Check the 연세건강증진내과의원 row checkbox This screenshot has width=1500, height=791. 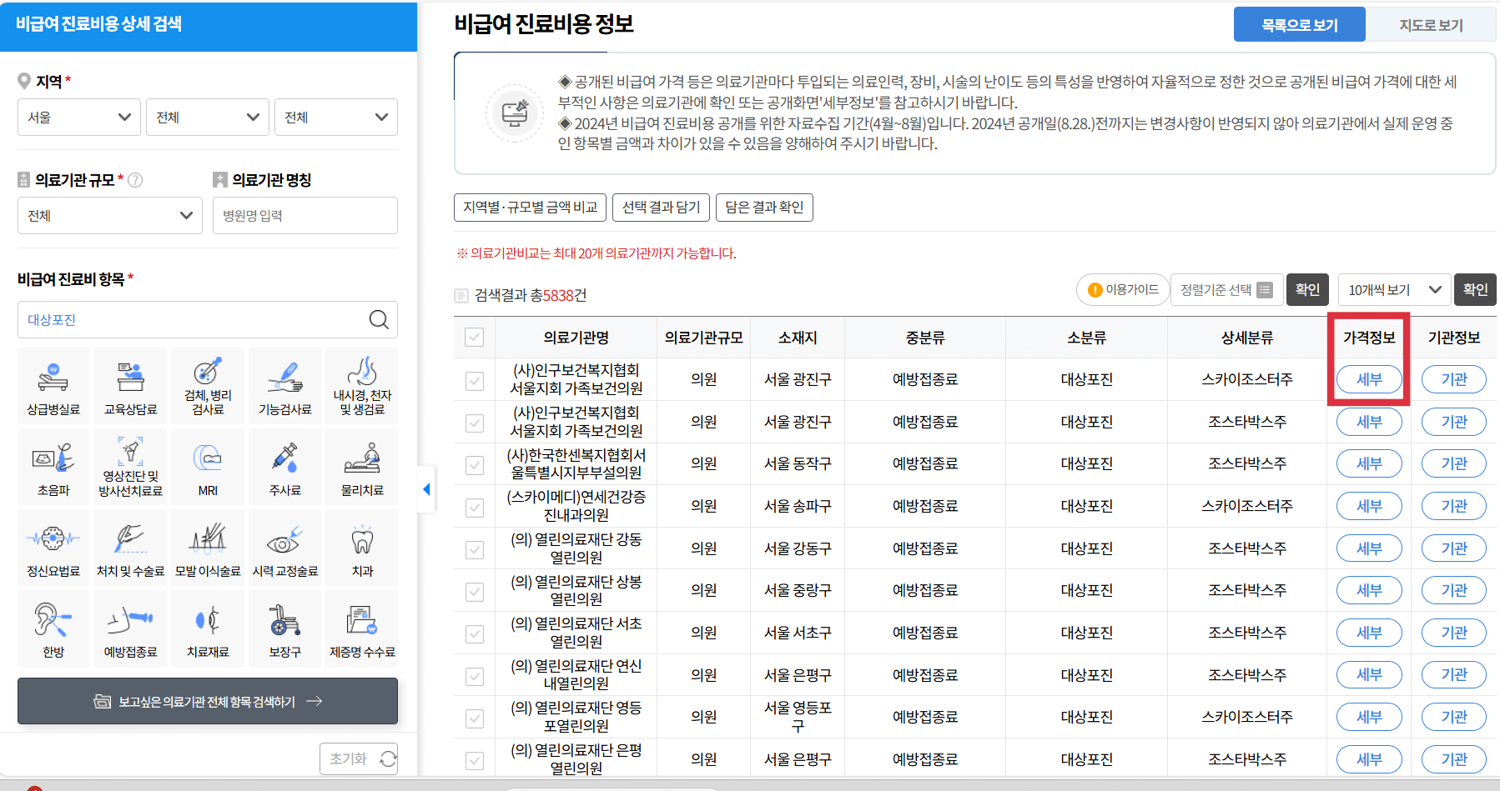click(475, 507)
